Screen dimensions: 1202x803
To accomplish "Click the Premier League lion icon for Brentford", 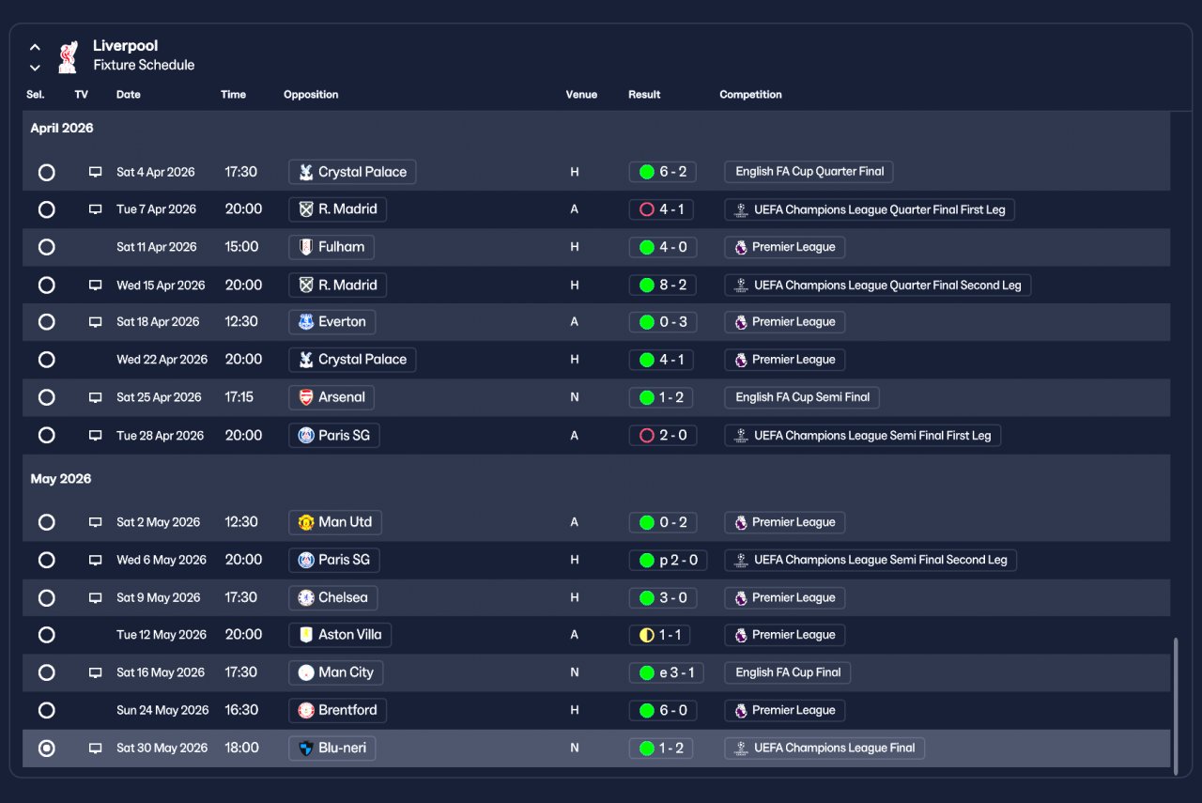I will pos(741,711).
